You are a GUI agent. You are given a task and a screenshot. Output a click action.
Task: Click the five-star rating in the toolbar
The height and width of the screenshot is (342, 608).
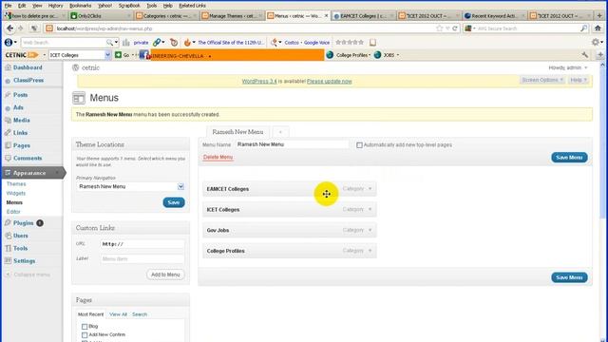pos(350,42)
